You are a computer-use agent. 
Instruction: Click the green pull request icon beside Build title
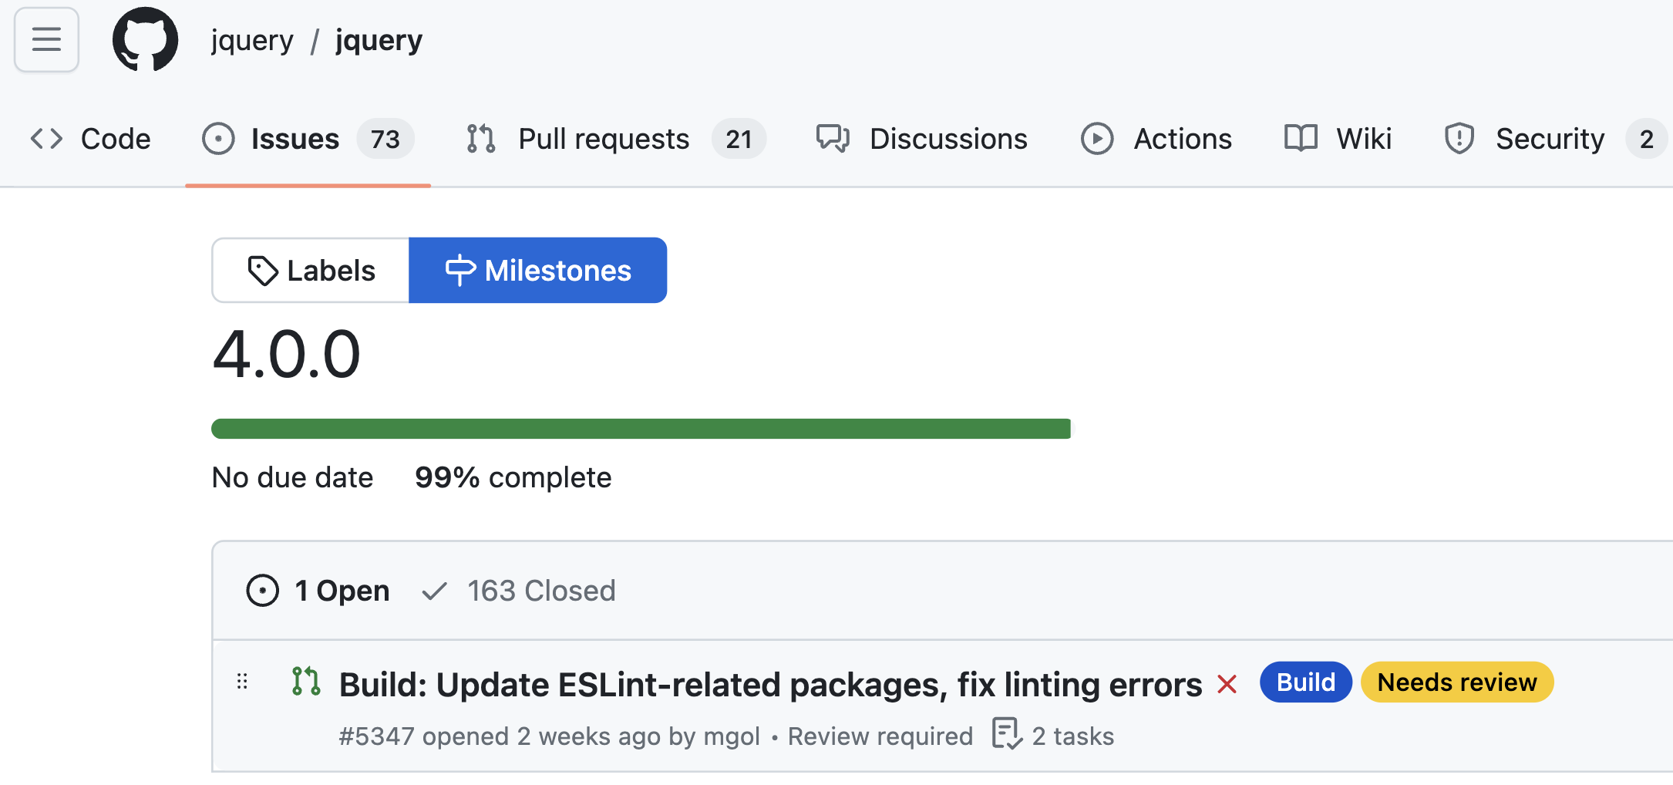coord(306,681)
